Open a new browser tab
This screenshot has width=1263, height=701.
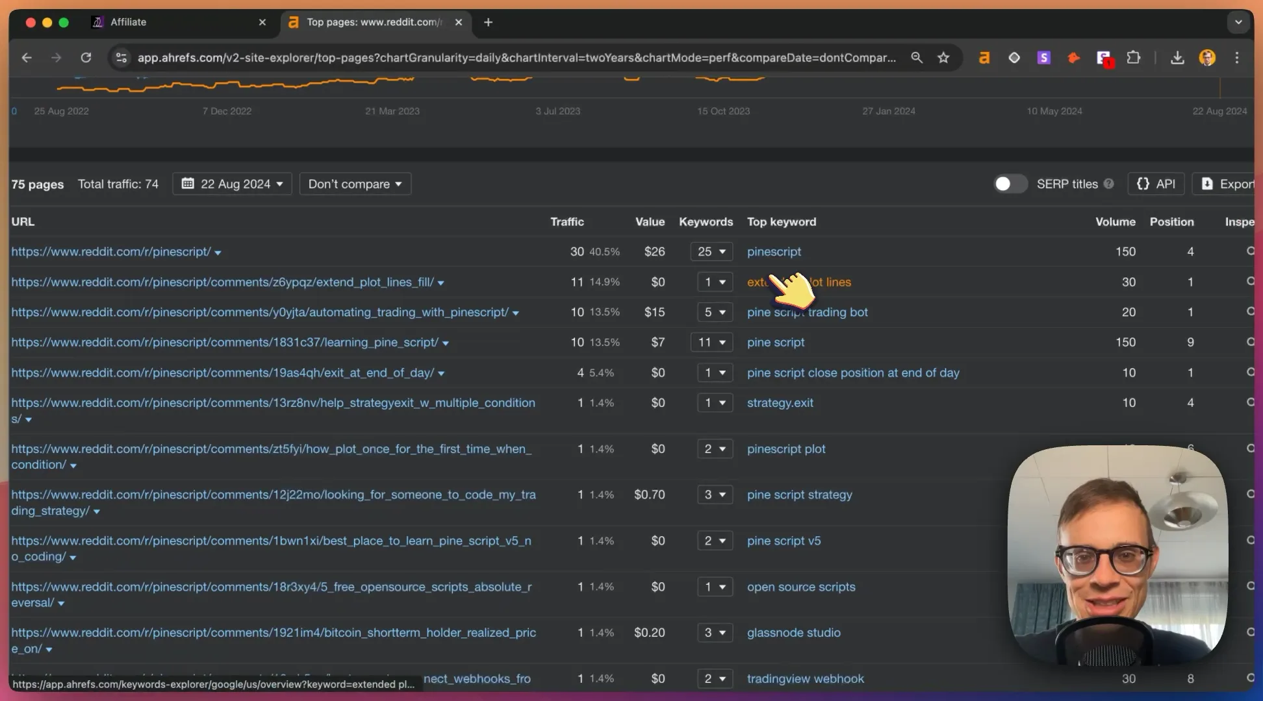[x=489, y=22]
